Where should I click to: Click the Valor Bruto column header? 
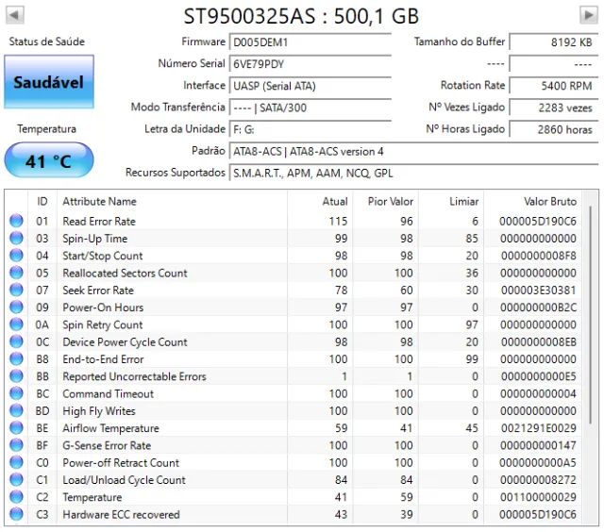(x=533, y=201)
